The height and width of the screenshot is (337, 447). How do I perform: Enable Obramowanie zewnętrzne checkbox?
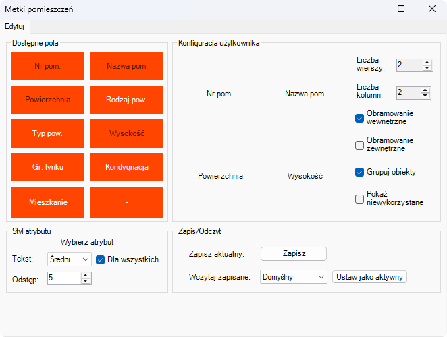[359, 145]
